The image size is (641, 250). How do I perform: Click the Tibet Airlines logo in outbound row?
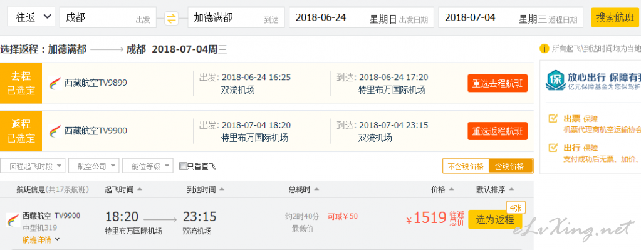click(x=55, y=83)
